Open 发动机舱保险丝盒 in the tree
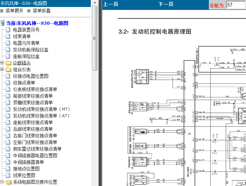Viewport: 246px width, 186px height. pyautogui.click(x=31, y=50)
